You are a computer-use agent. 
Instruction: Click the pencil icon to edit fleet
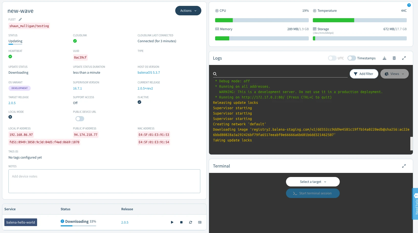click(20, 19)
